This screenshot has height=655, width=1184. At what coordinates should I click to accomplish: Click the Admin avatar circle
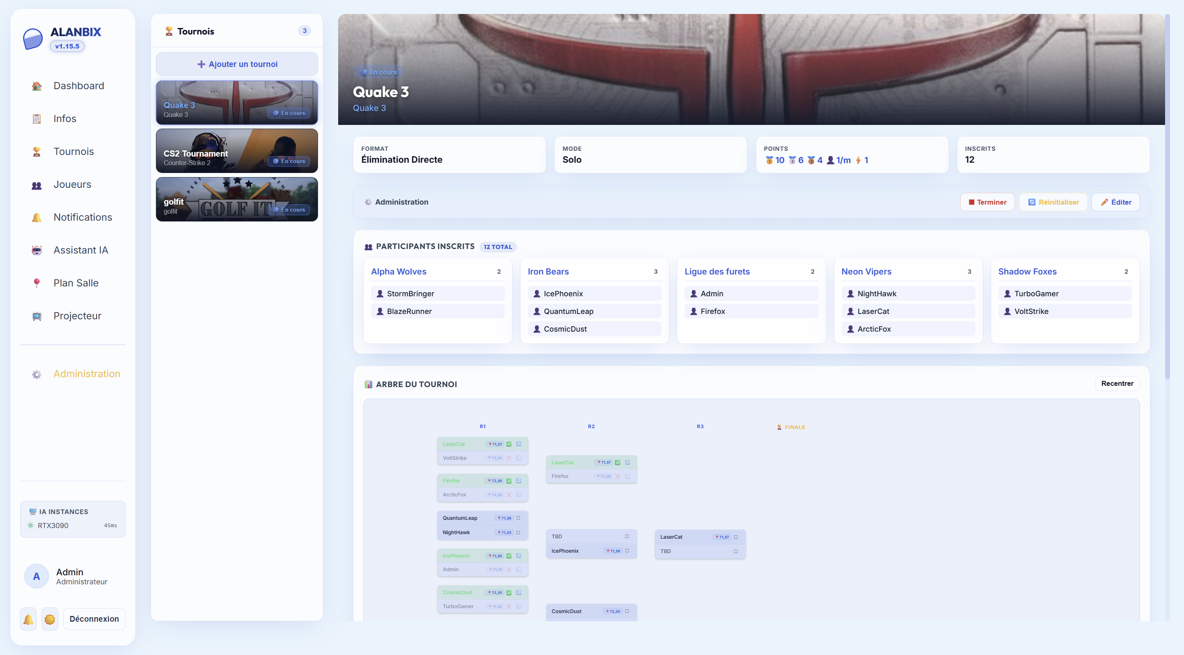click(x=36, y=577)
